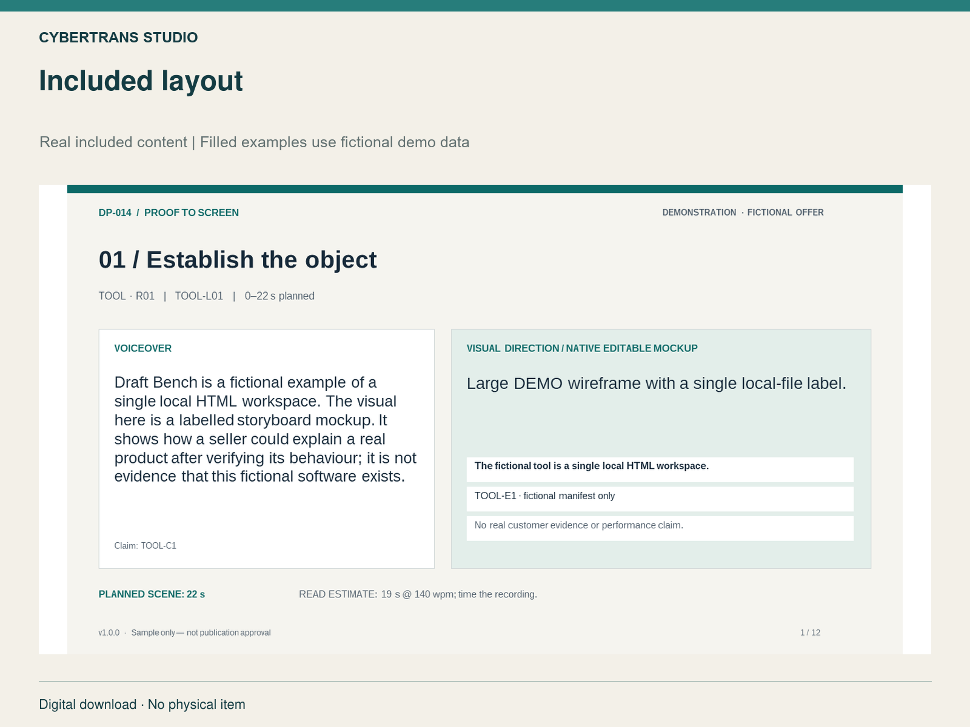This screenshot has height=727, width=970.
Task: Click the "PLANNED SCENE: 22 s" label
Action: pyautogui.click(x=152, y=594)
